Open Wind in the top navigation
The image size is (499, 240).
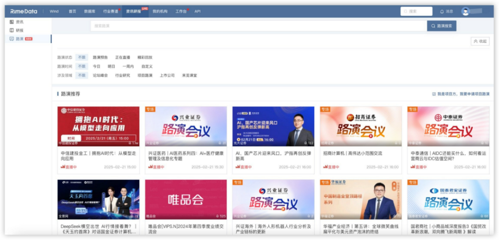[x=54, y=12]
